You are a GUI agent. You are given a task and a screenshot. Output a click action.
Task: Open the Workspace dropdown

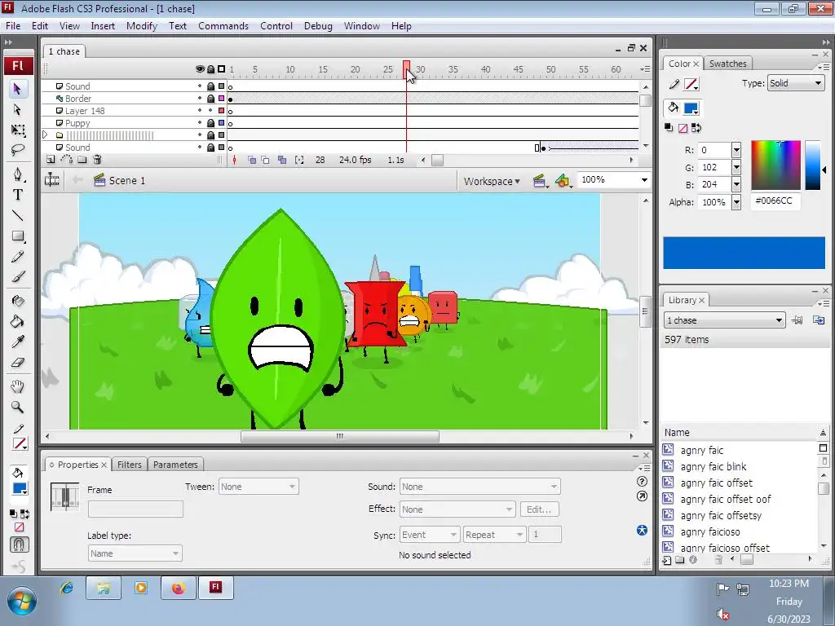pyautogui.click(x=492, y=181)
